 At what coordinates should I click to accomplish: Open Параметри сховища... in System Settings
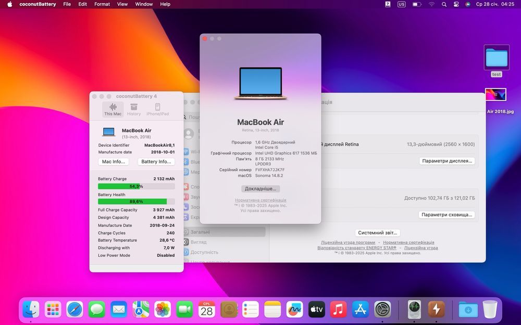point(446,215)
